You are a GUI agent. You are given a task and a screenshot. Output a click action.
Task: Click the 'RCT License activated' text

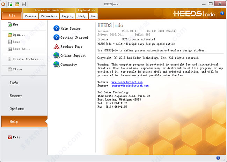click(x=139, y=39)
